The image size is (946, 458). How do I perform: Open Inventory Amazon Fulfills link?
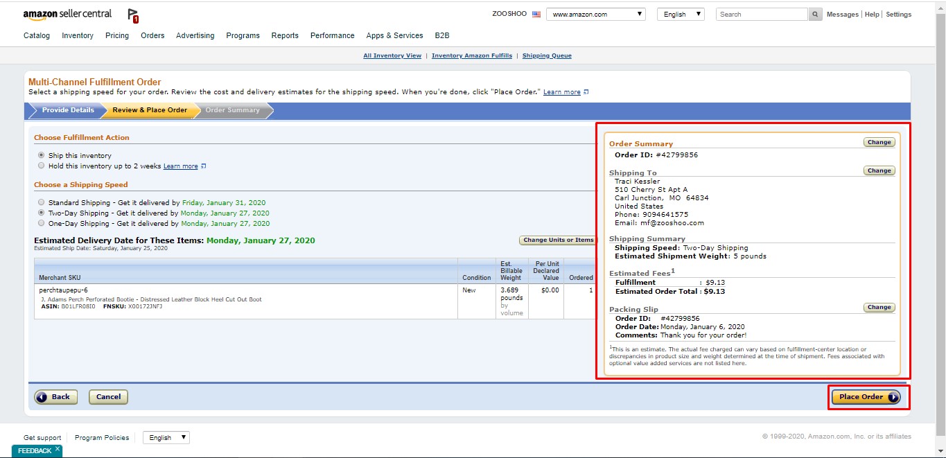pyautogui.click(x=472, y=55)
